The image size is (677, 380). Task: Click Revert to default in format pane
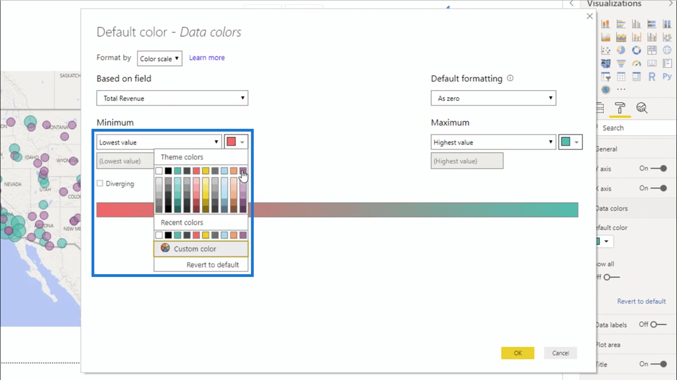(641, 301)
